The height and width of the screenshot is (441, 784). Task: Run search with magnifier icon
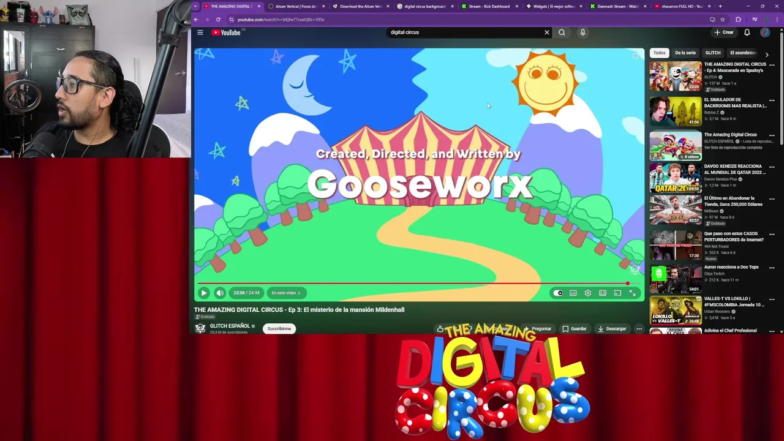[x=562, y=32]
